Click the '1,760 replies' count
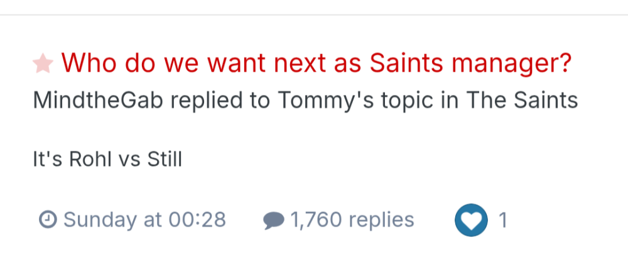628x276 pixels. click(352, 220)
